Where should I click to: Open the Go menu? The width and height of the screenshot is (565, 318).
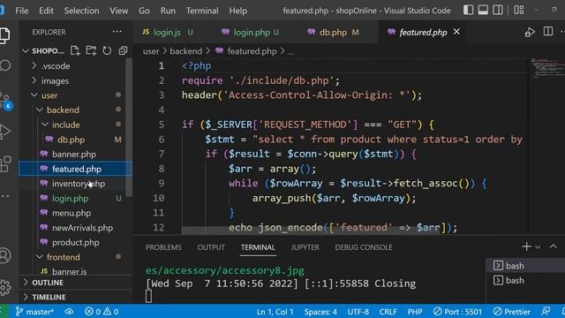(x=144, y=11)
